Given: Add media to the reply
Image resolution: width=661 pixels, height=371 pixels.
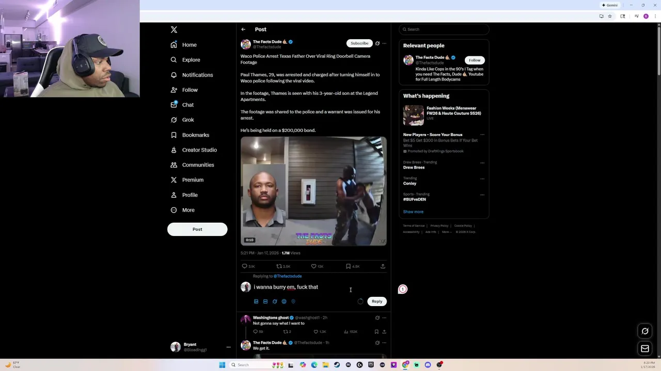Looking at the screenshot, I should point(256,301).
